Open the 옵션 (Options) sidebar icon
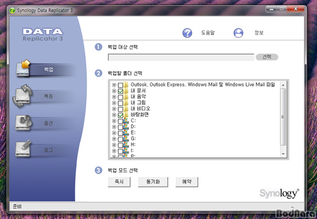The height and width of the screenshot is (219, 317). coord(24,122)
